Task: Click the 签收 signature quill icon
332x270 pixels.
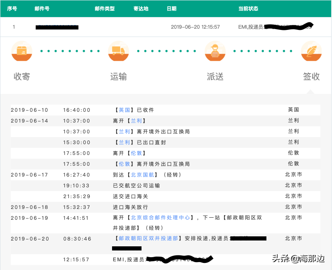Action: (x=311, y=51)
